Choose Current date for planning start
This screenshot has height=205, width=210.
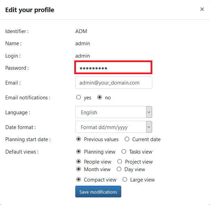127,139
